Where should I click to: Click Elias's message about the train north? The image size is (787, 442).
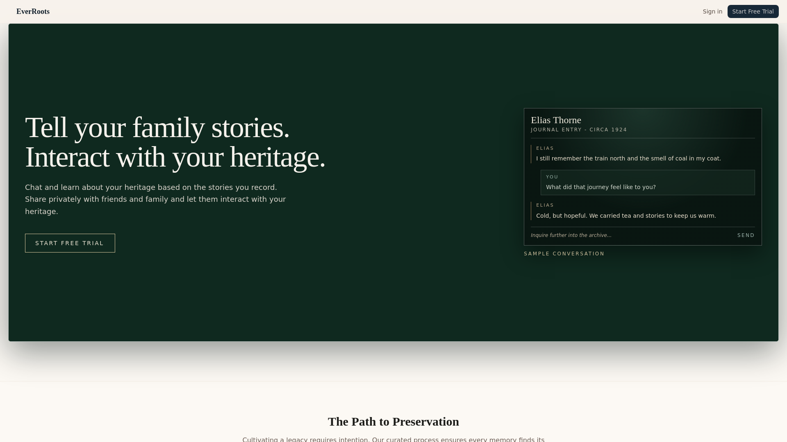tap(628, 158)
